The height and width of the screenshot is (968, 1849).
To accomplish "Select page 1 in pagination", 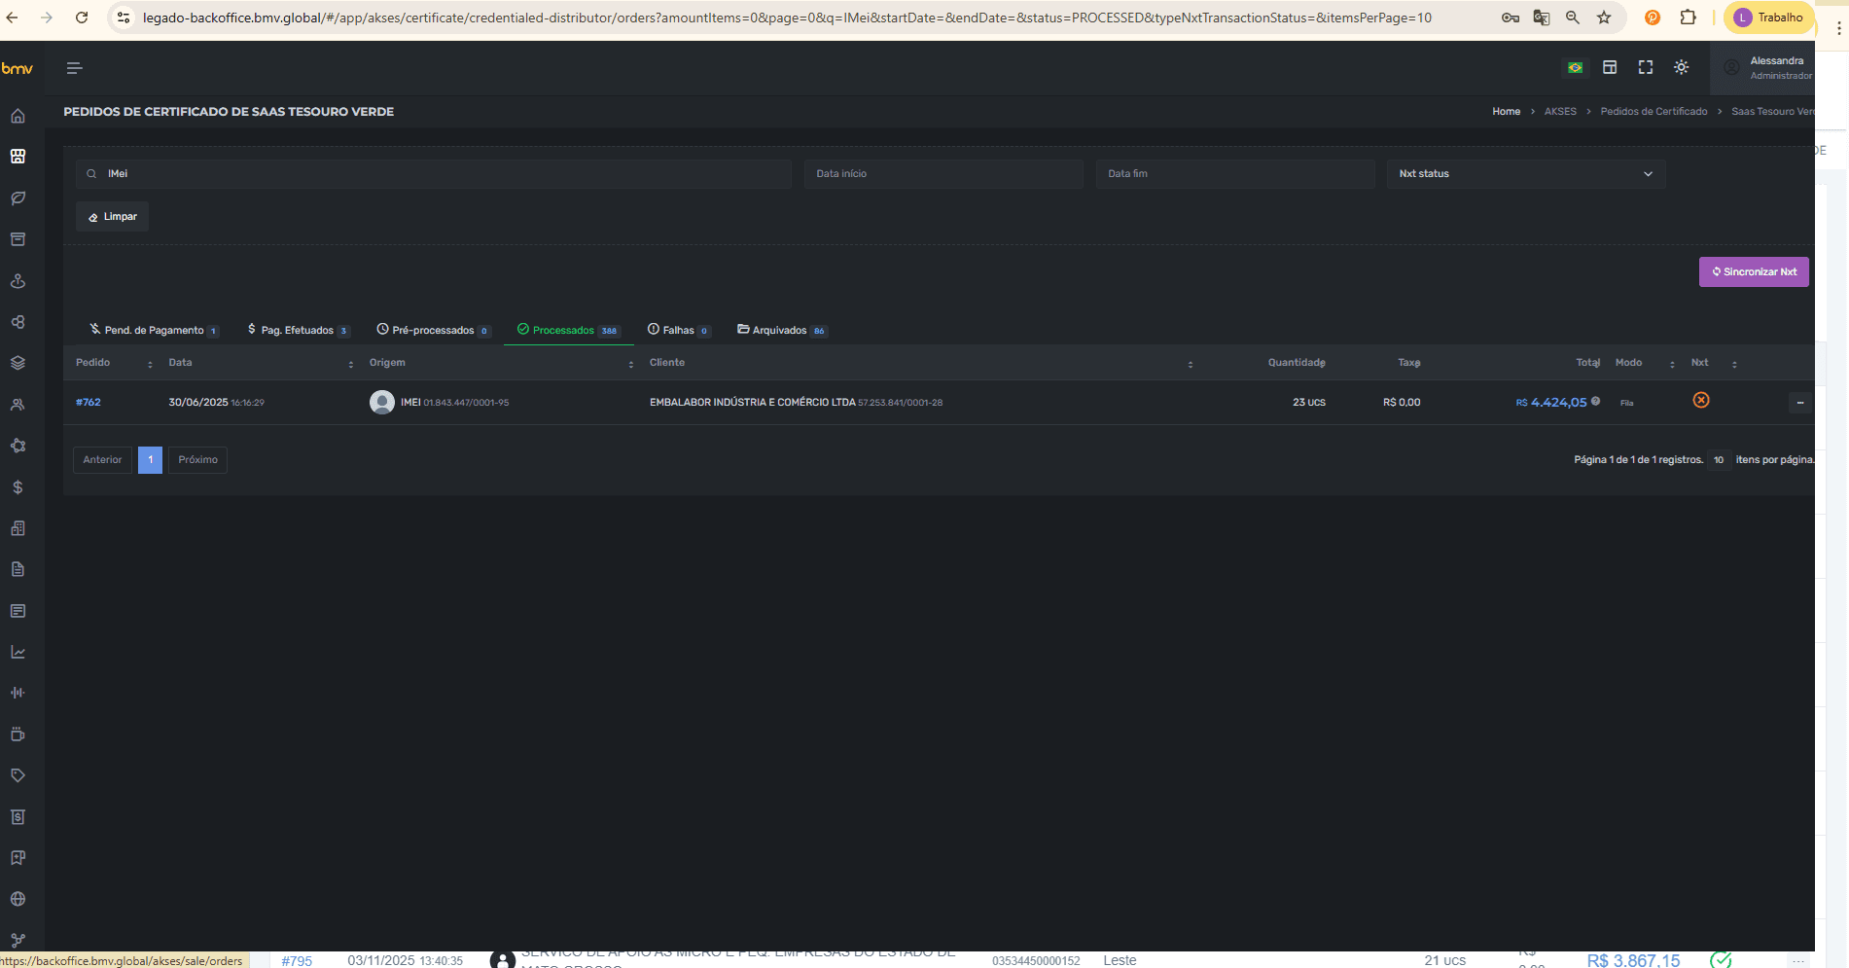I will (150, 460).
